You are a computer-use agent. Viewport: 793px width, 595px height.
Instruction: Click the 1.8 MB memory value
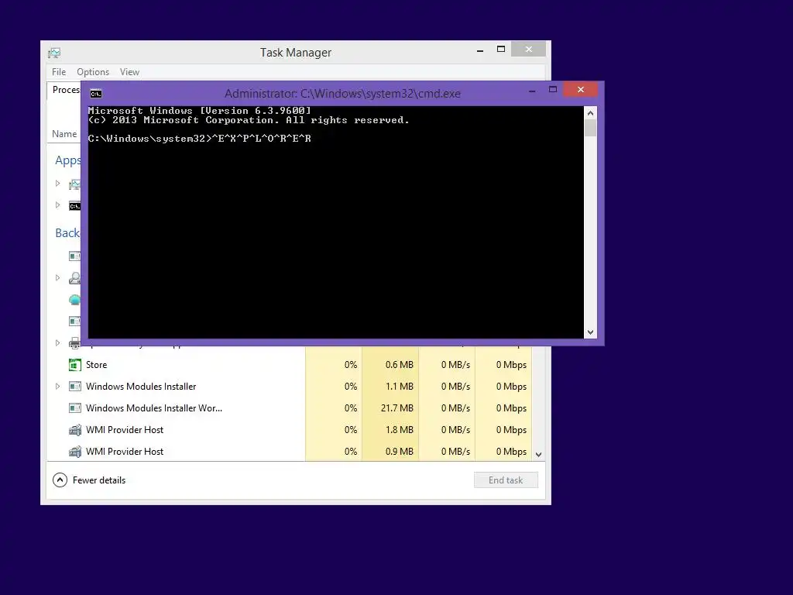(399, 429)
